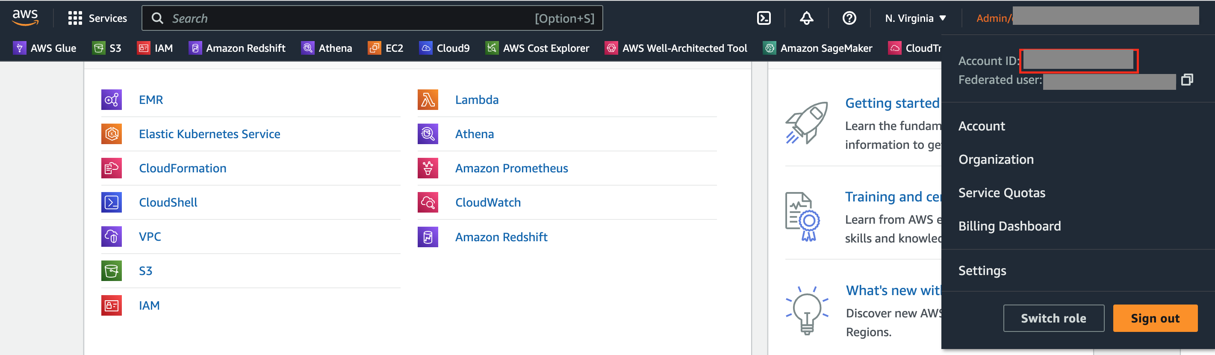Choose Organization from the account menu
This screenshot has width=1215, height=355.
point(996,160)
